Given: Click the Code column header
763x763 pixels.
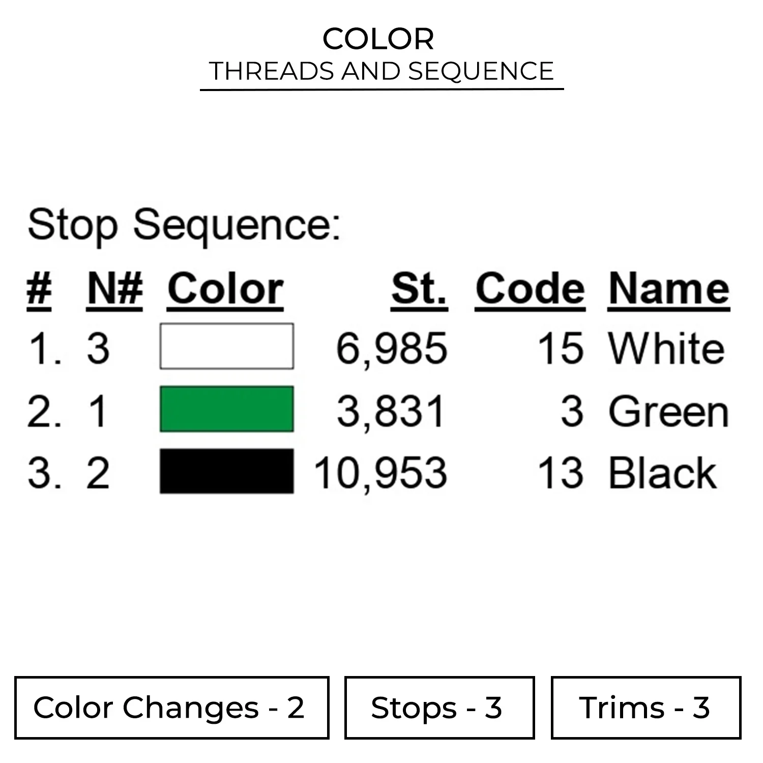Looking at the screenshot, I should click(530, 289).
